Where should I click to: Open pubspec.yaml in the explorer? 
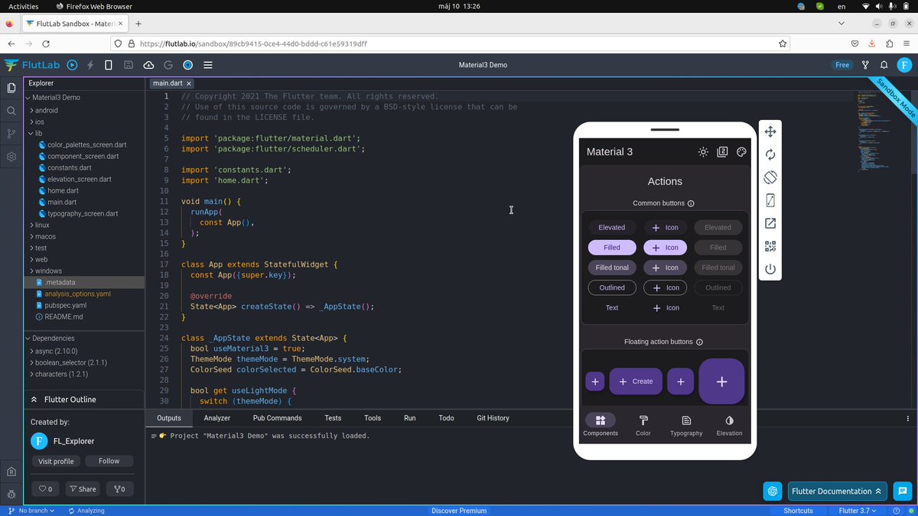point(65,305)
